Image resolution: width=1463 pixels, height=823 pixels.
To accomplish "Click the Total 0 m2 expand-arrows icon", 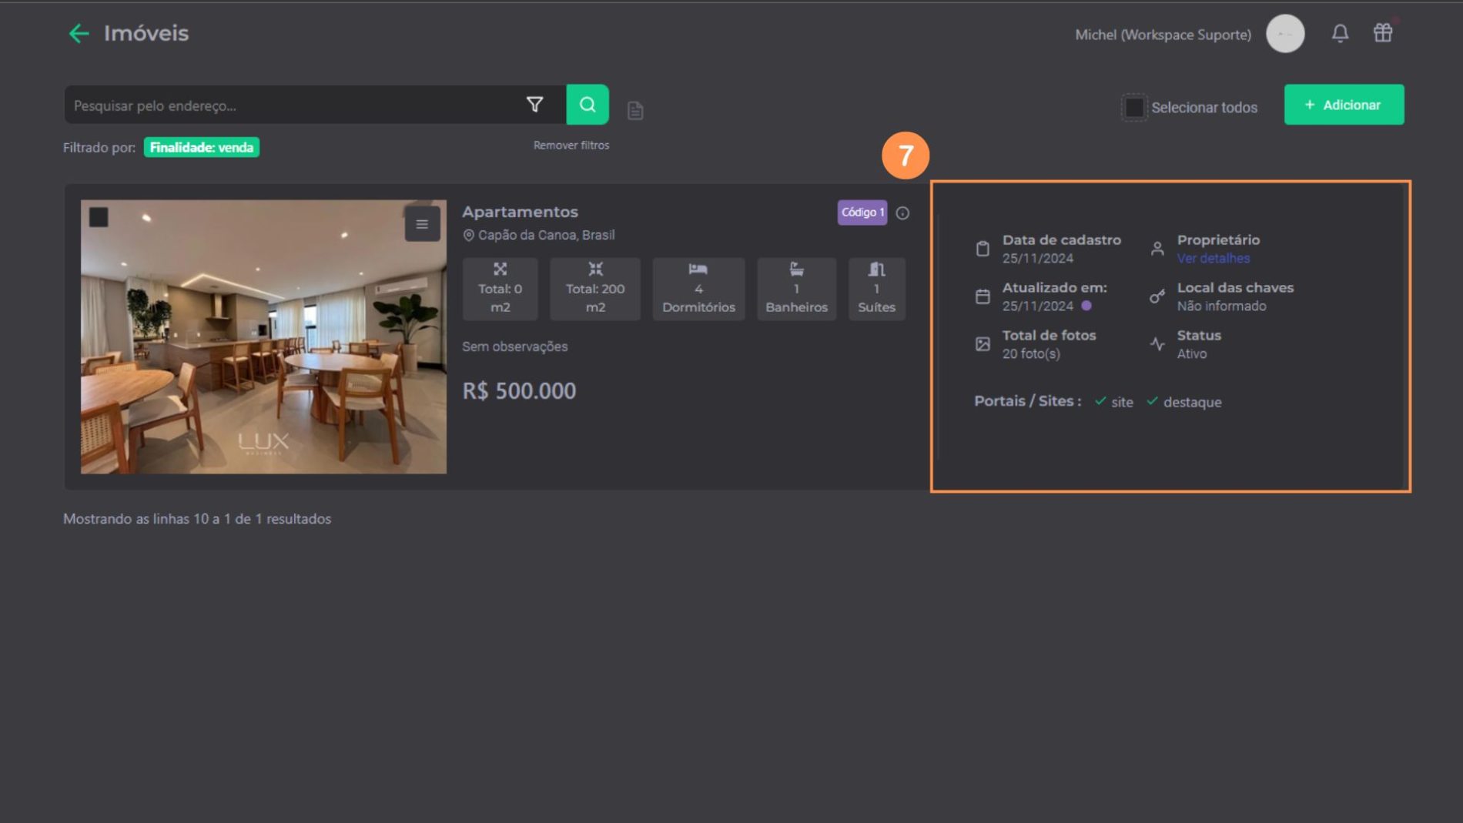I will [x=500, y=269].
